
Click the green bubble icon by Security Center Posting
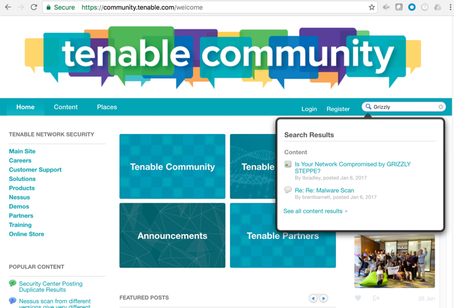point(12,283)
